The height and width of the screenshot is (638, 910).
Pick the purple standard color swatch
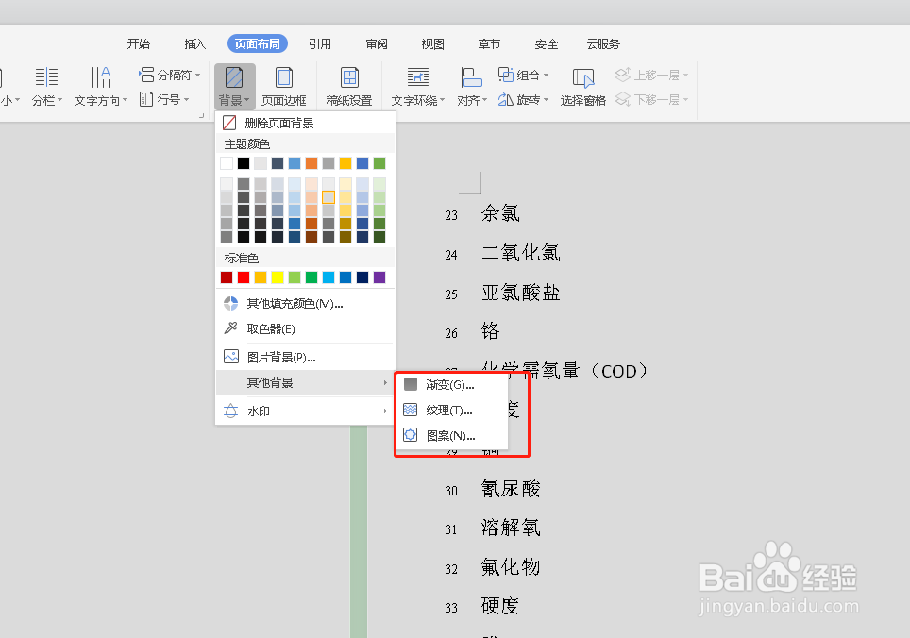pyautogui.click(x=379, y=277)
